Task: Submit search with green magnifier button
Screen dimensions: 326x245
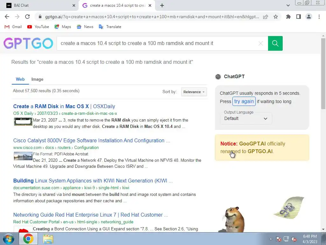Action: (275, 43)
